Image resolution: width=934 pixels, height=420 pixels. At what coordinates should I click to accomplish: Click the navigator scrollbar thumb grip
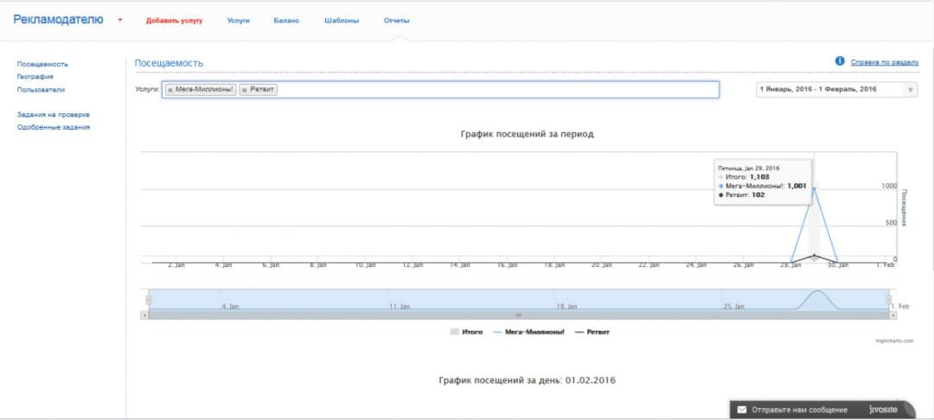pyautogui.click(x=518, y=315)
